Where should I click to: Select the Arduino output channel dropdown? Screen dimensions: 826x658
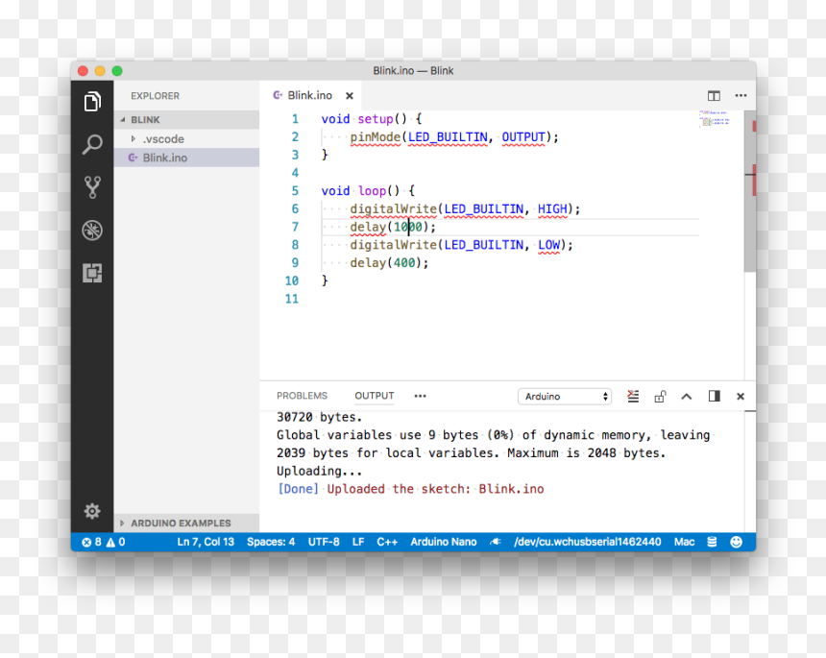565,396
